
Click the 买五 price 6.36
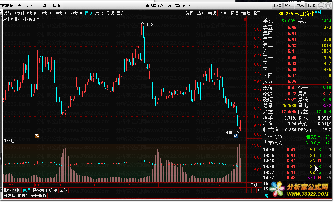(292, 81)
